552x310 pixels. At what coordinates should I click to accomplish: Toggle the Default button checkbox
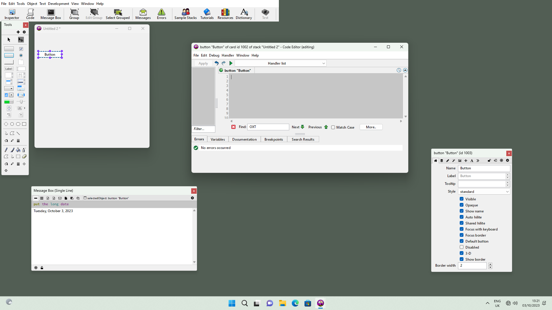click(461, 241)
